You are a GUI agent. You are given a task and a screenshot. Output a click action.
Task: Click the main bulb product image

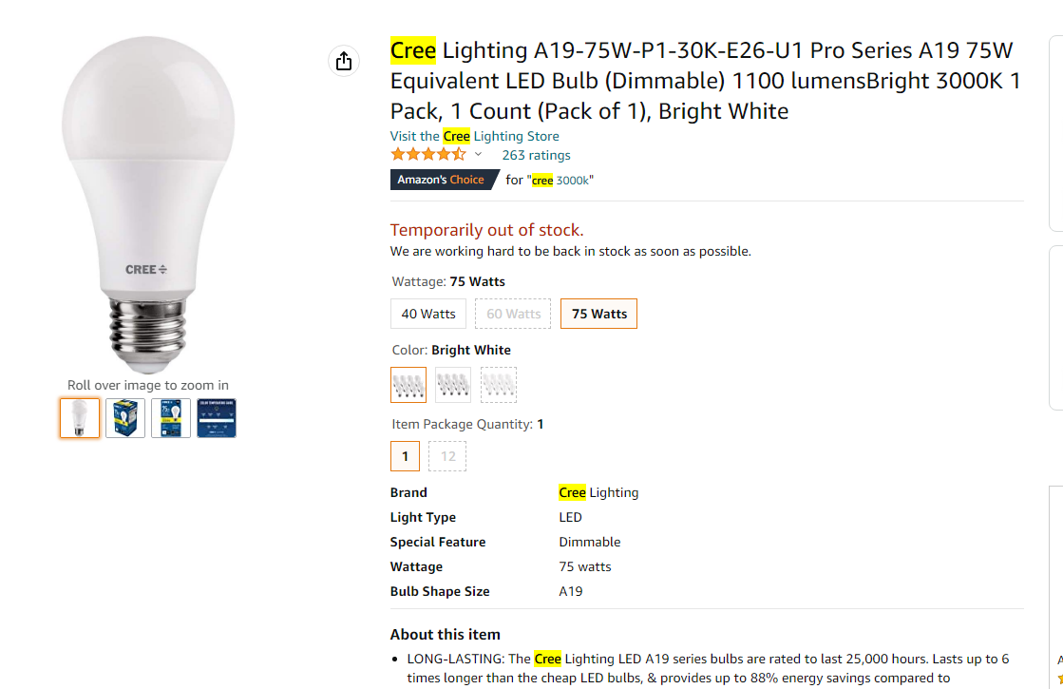[x=147, y=204]
